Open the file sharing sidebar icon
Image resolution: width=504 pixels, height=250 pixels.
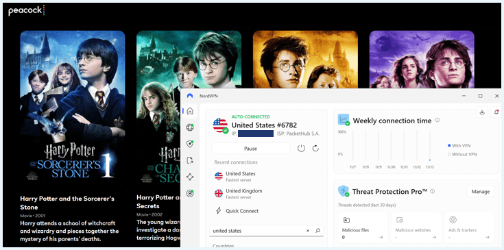coord(190,160)
